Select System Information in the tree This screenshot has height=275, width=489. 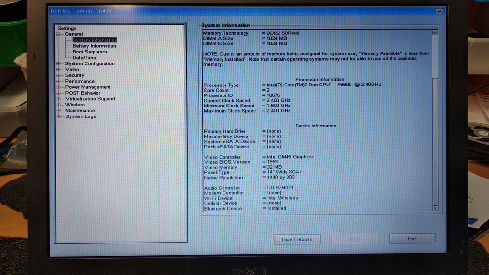coord(95,40)
